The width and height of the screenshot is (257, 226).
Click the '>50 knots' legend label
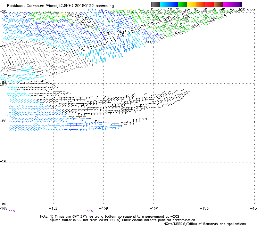click(247, 9)
